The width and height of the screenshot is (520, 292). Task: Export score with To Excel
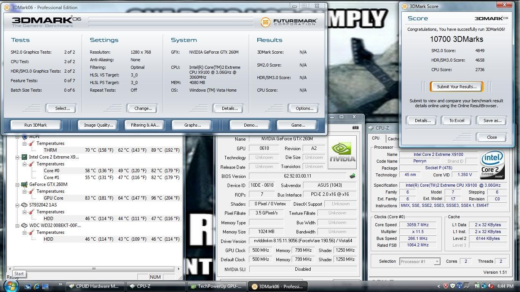click(x=456, y=121)
